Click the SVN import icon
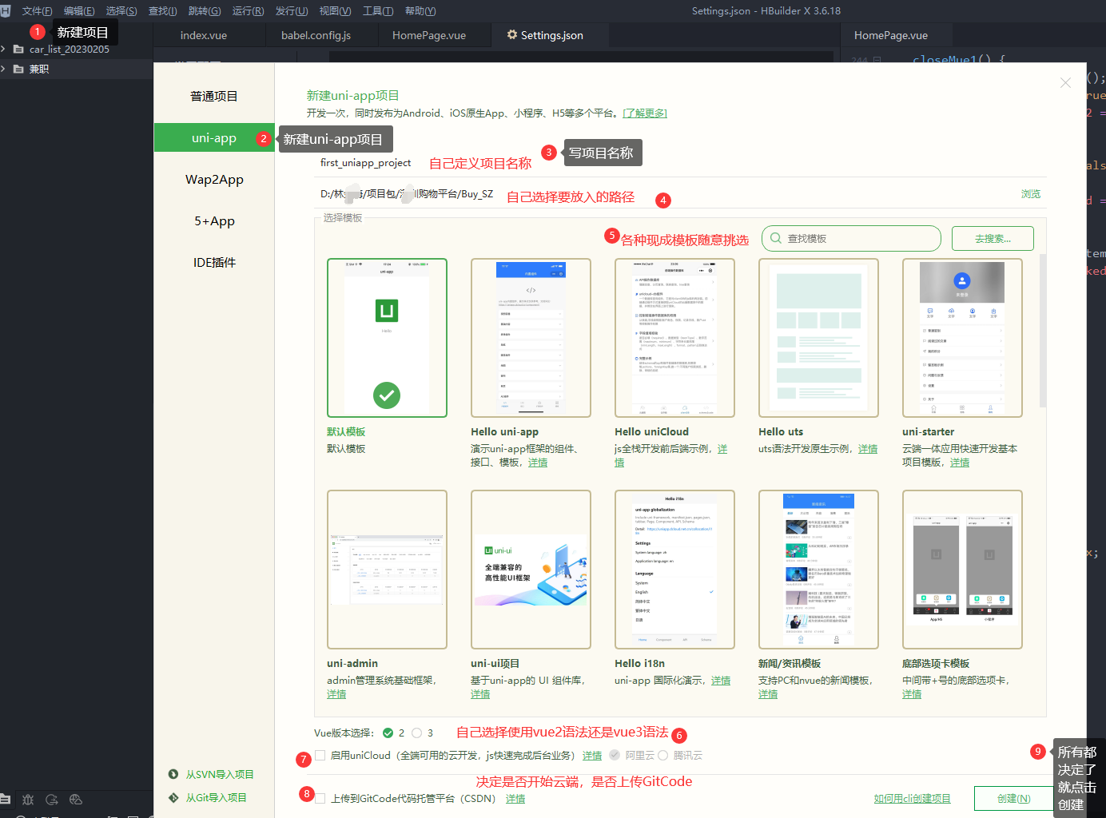The image size is (1106, 818). pos(173,774)
